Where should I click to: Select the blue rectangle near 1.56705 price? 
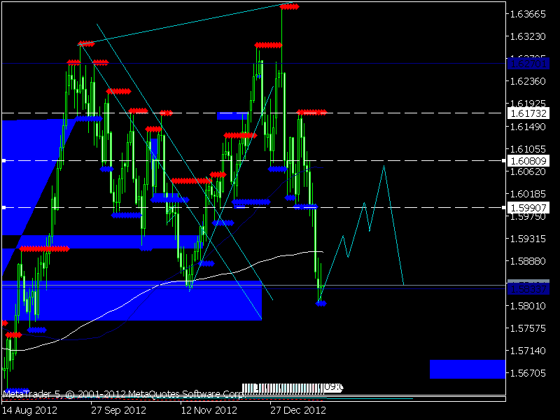coord(468,369)
